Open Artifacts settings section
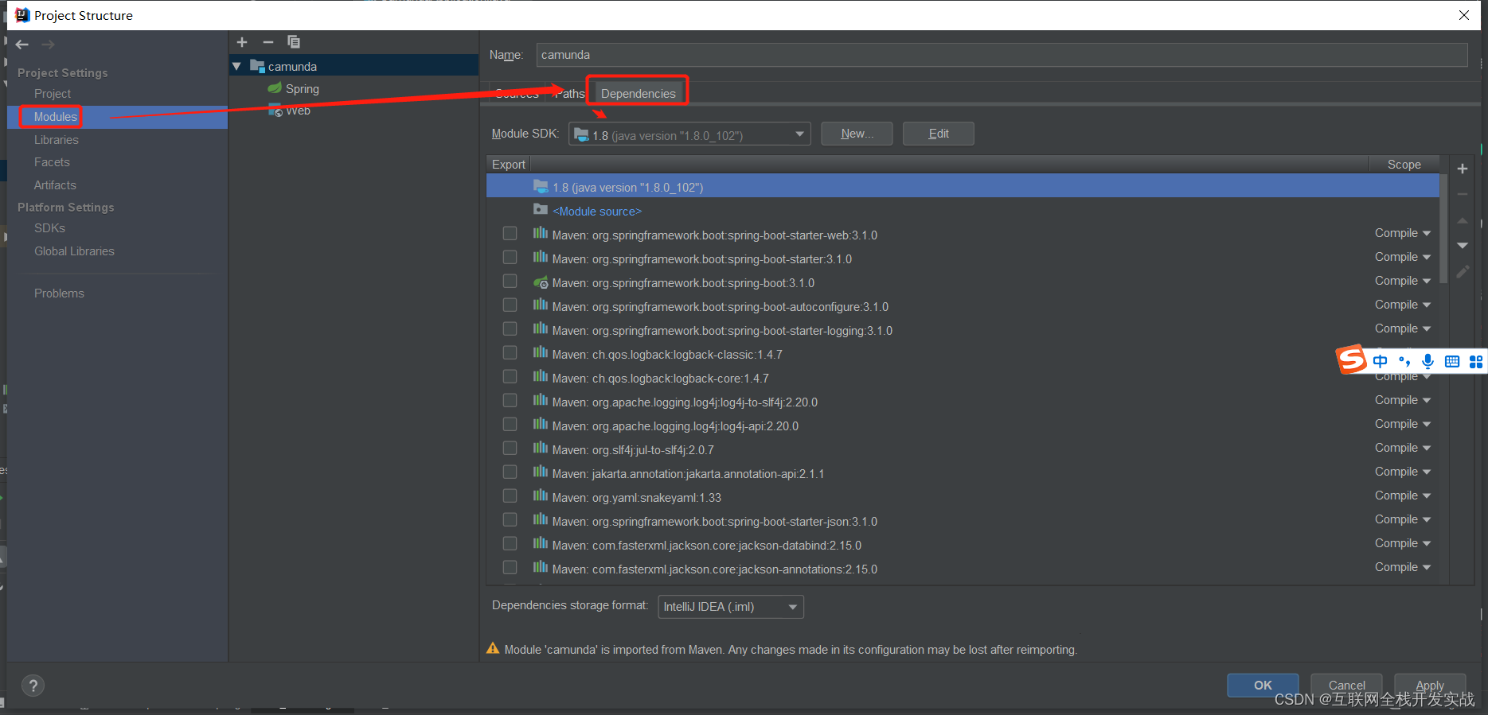Image resolution: width=1488 pixels, height=715 pixels. (55, 185)
